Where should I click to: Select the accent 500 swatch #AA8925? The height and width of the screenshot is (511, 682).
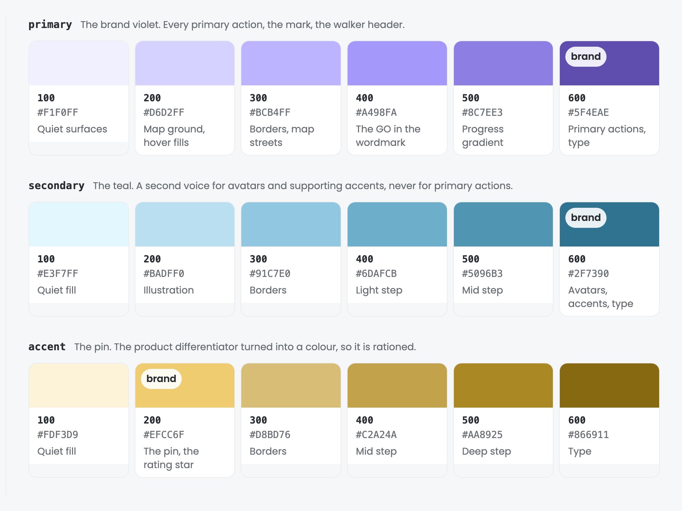pos(503,385)
